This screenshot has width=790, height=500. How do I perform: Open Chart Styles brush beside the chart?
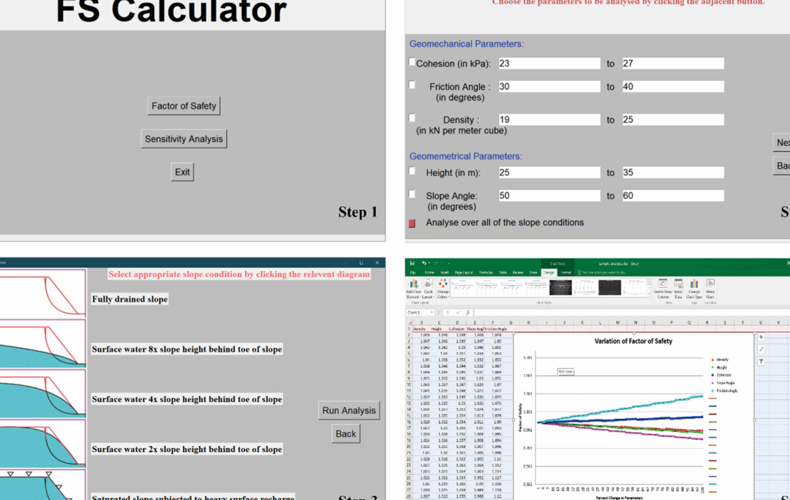click(760, 349)
